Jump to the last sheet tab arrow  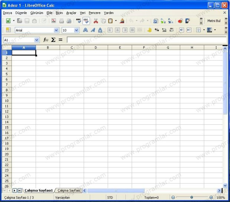tap(20, 190)
